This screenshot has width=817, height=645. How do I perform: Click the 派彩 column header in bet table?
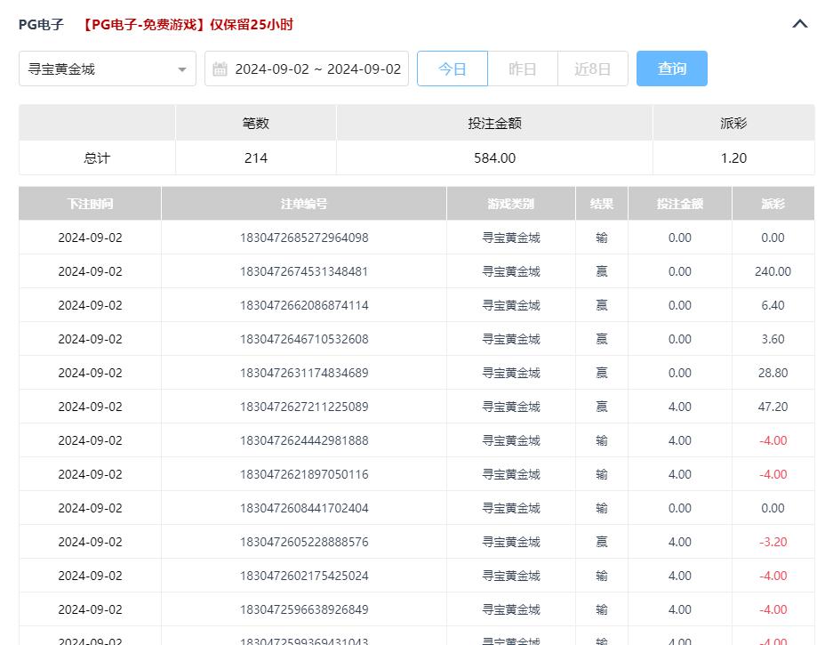point(773,204)
